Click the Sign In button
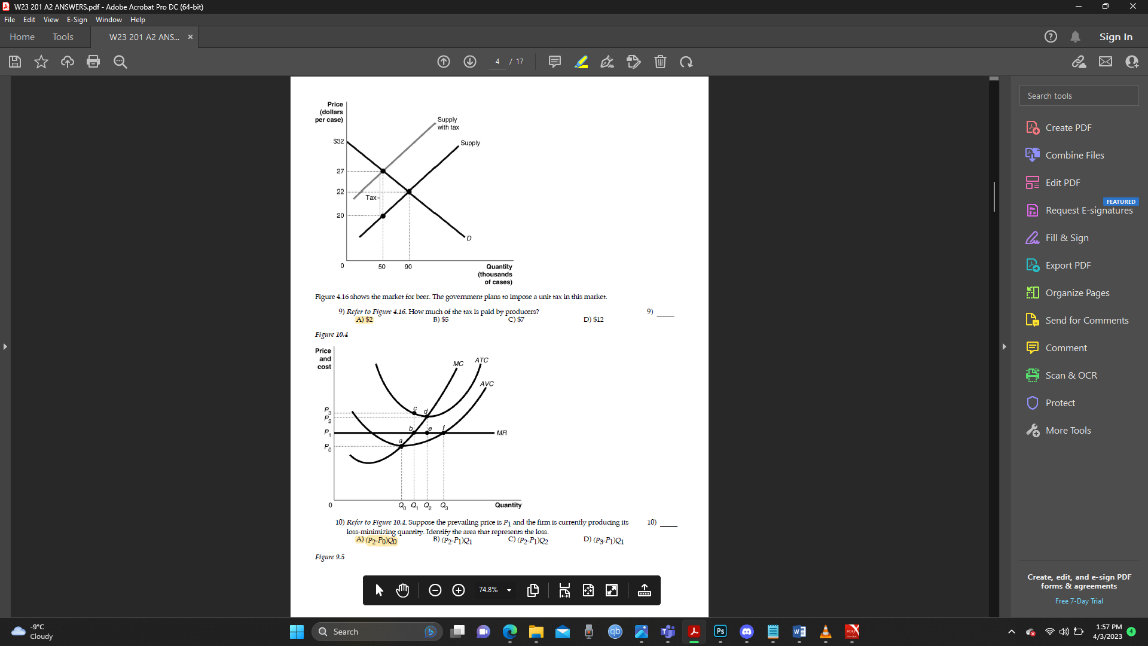 pos(1115,36)
